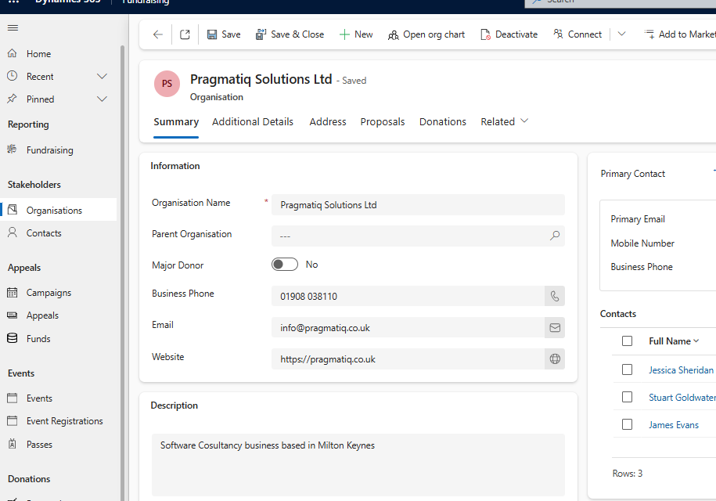Expand the Pinned section chevron
The width and height of the screenshot is (716, 501).
pyautogui.click(x=102, y=99)
